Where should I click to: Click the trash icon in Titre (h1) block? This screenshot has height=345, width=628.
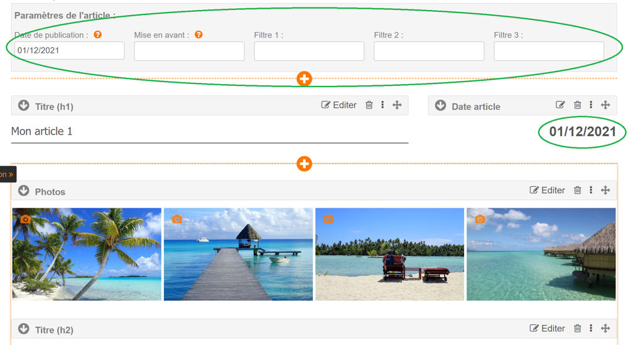coord(369,105)
